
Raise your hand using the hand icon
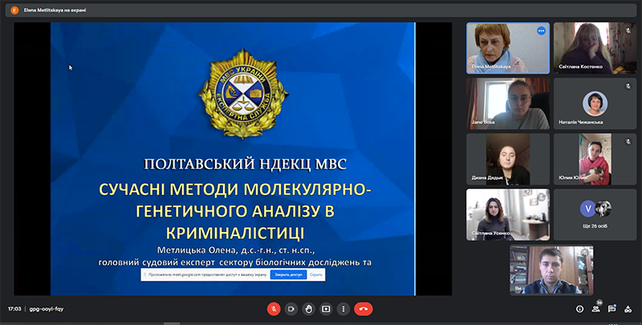pyautogui.click(x=308, y=309)
